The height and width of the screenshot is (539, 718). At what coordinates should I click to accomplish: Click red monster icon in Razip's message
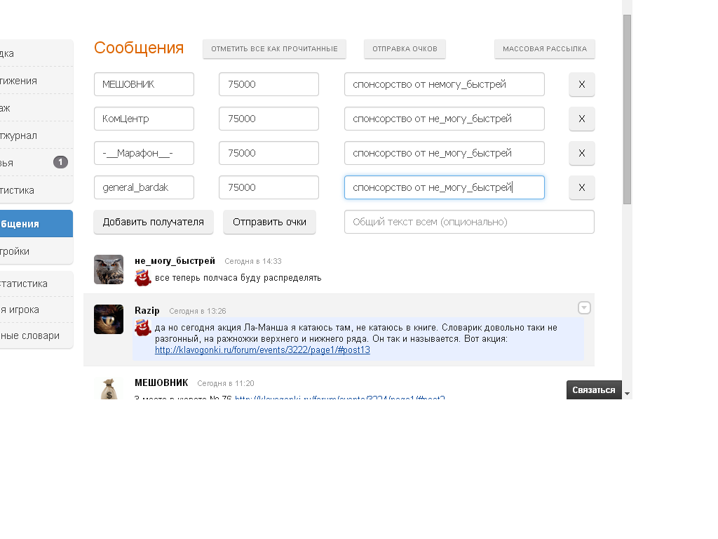[143, 327]
